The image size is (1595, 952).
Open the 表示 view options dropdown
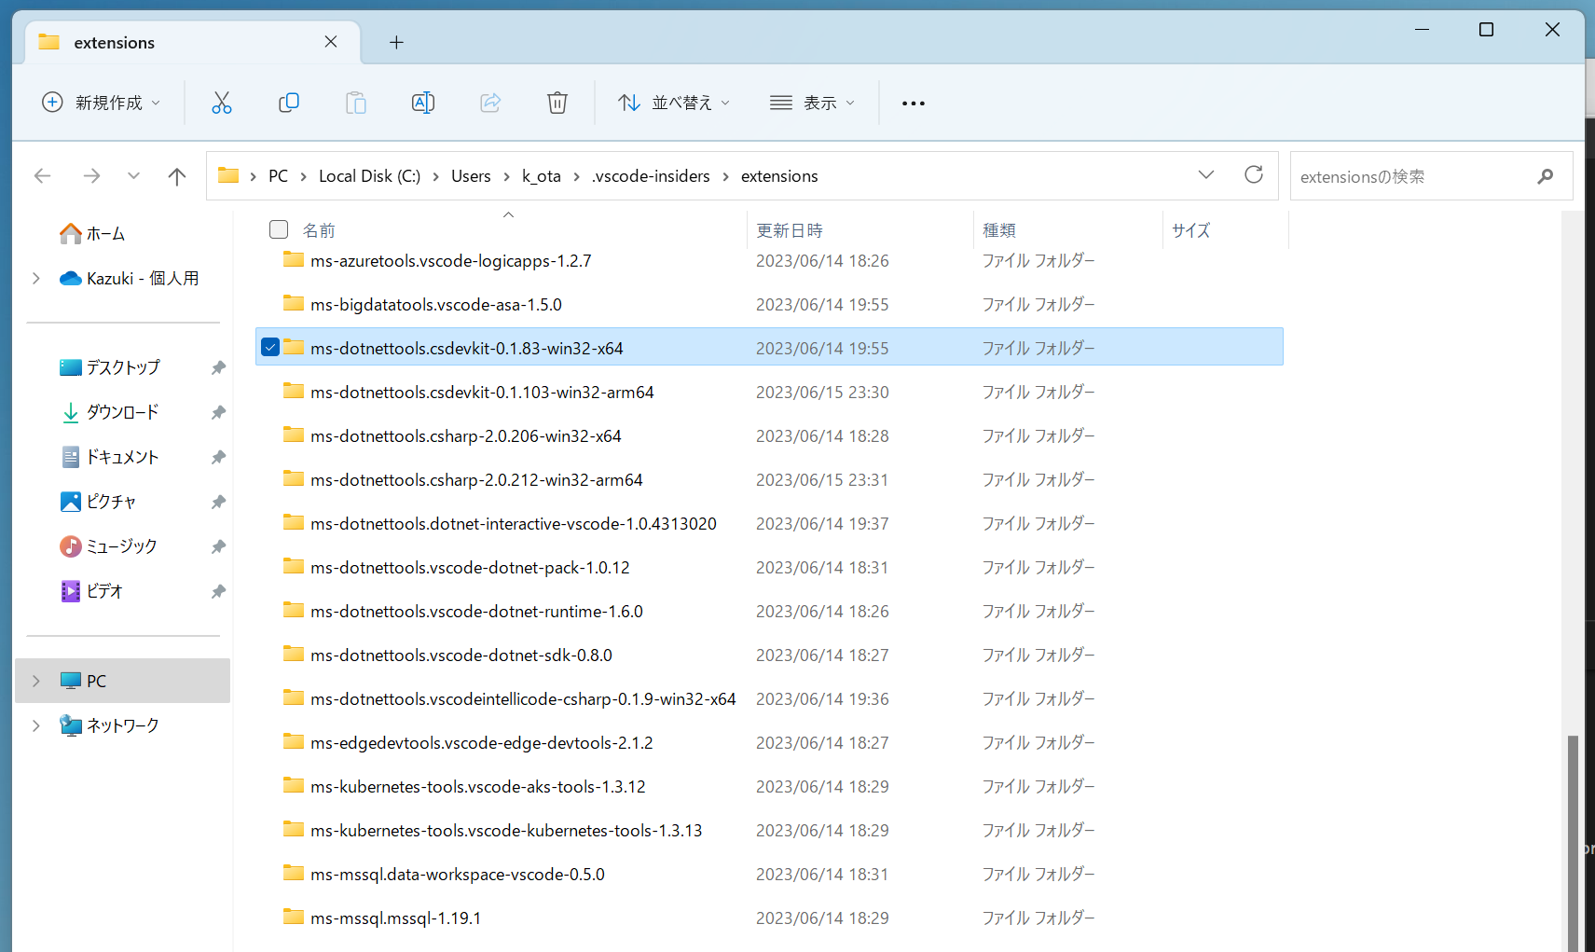(812, 103)
